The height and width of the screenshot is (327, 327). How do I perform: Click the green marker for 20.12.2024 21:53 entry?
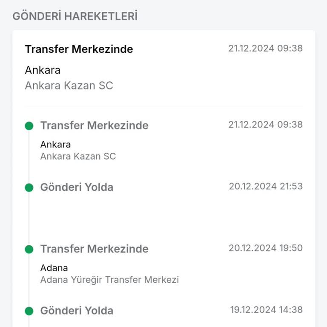pos(29,187)
